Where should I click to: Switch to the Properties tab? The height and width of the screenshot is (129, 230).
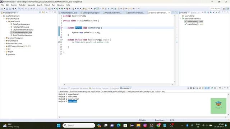pyautogui.click(x=74, y=89)
